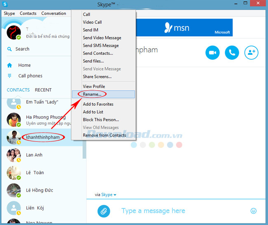Select Send SMS Message

(103, 46)
